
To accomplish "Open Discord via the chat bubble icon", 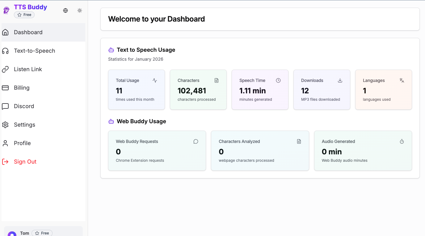I will pyautogui.click(x=5, y=106).
